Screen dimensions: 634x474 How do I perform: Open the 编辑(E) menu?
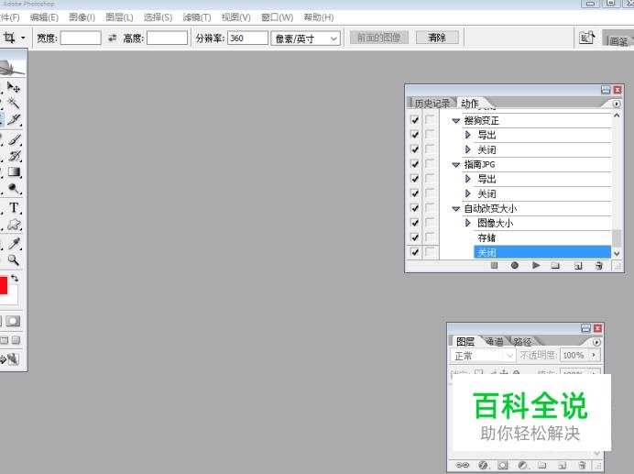44,17
